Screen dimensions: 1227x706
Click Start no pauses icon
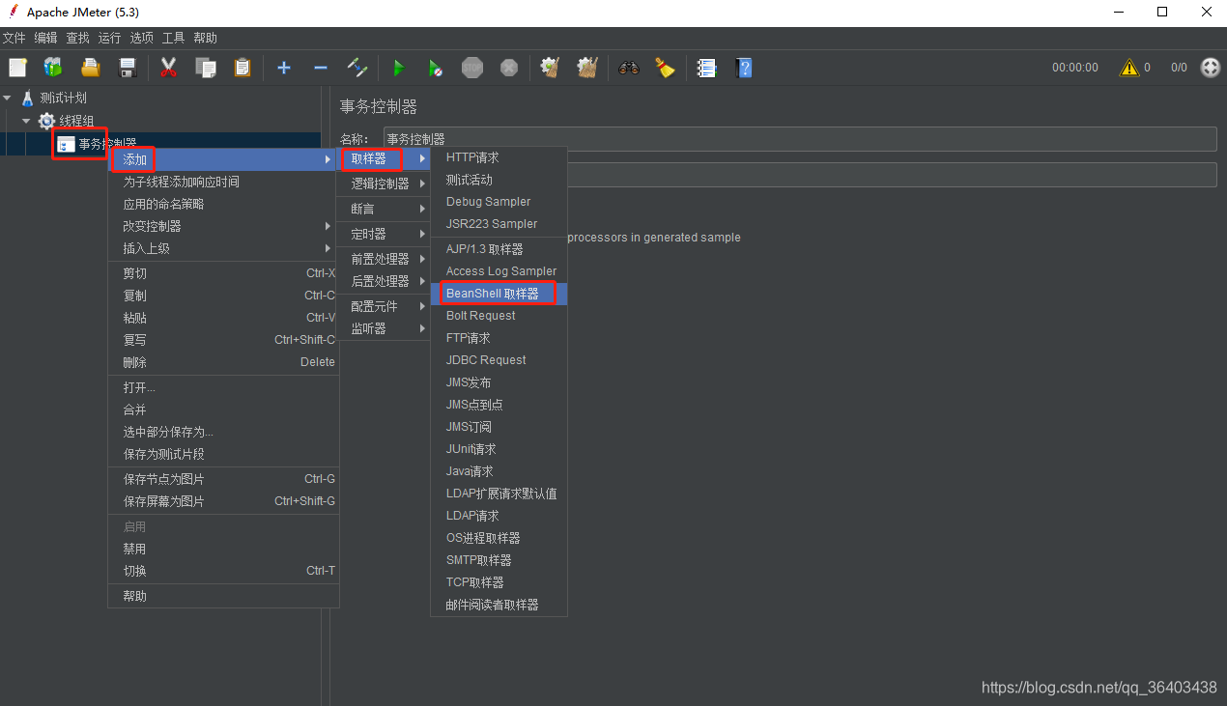(x=436, y=68)
